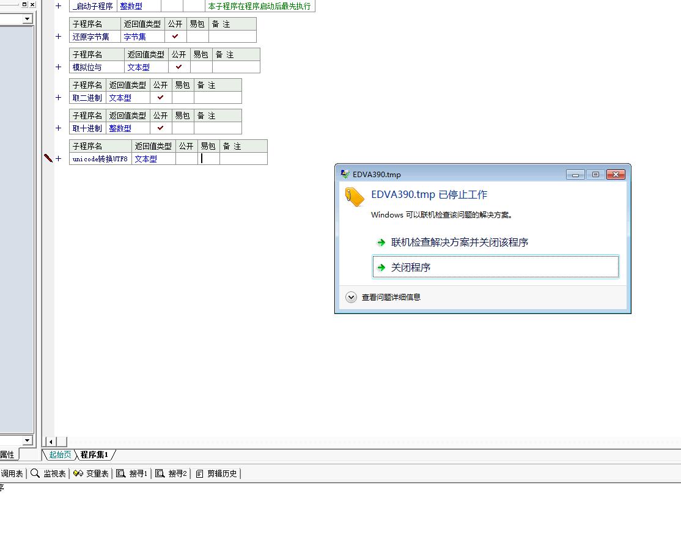Viewport: 681px width, 559px height.
Task: Click the left scroll arrow of the horizontal scrollbar
Action: point(51,442)
